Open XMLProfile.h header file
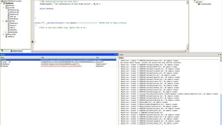 click(x=13, y=30)
